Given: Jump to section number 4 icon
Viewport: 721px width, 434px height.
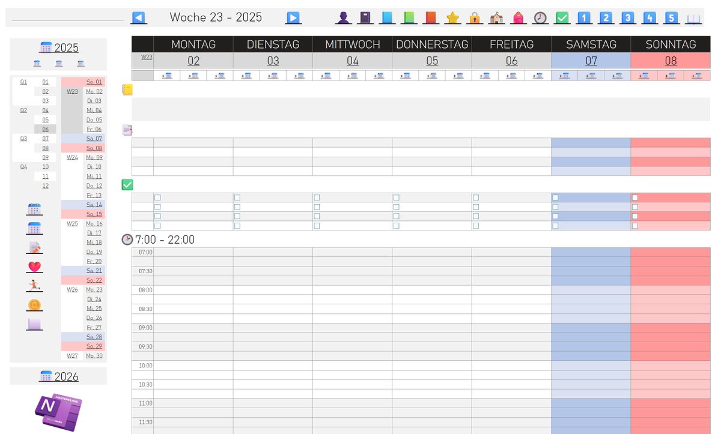Looking at the screenshot, I should click(x=650, y=17).
